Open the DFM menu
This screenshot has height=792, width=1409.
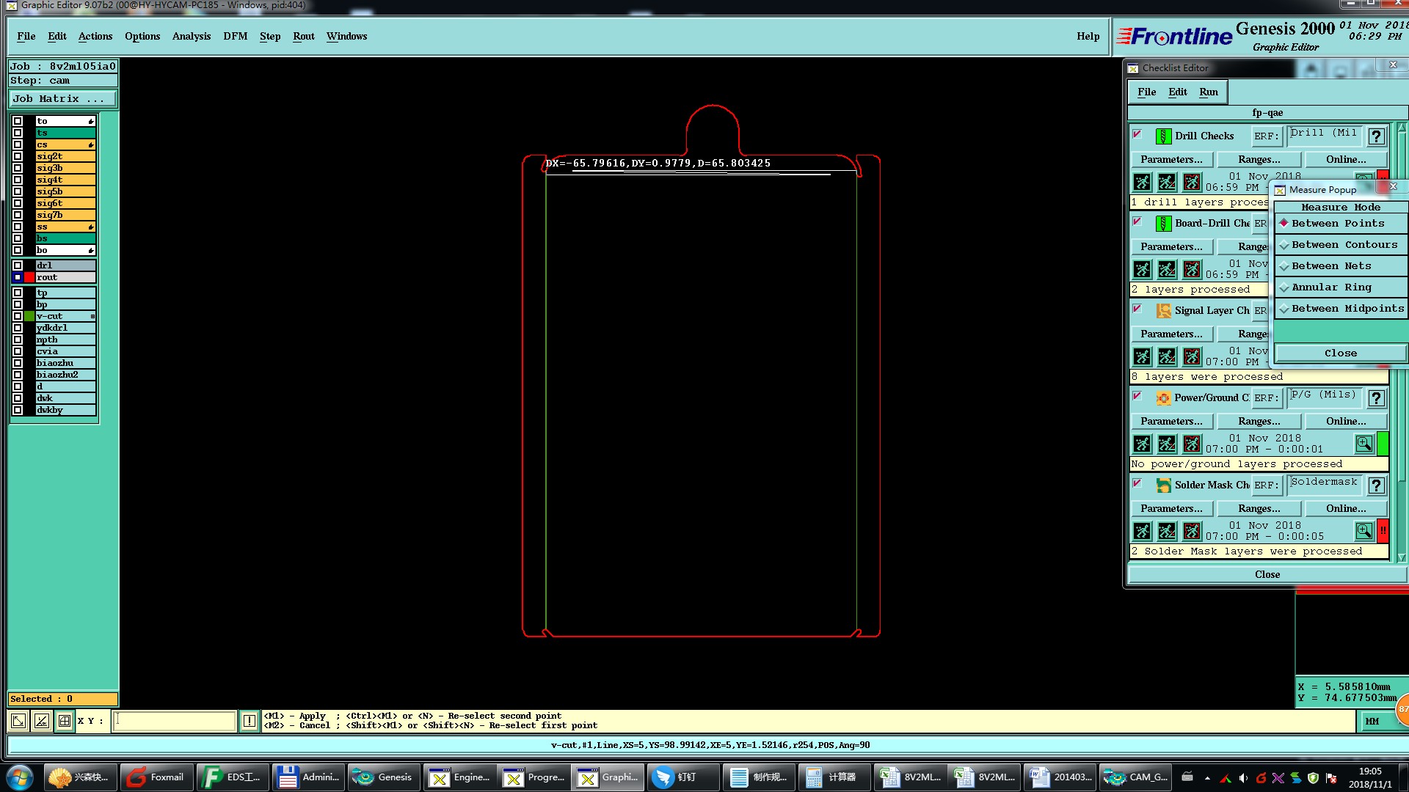235,36
